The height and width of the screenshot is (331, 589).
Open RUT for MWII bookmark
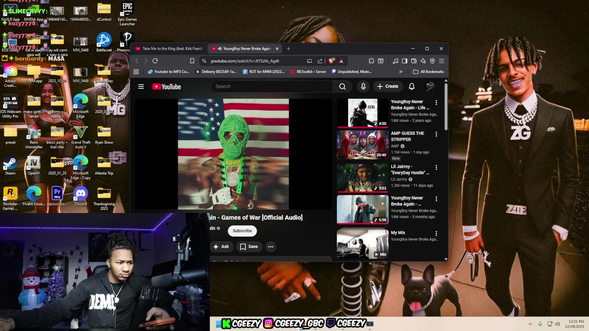pyautogui.click(x=264, y=72)
